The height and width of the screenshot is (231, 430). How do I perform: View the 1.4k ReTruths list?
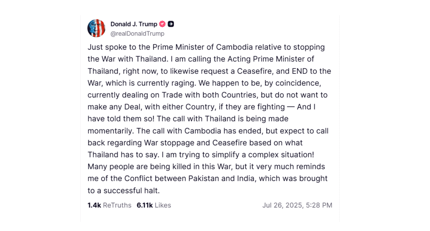109,205
